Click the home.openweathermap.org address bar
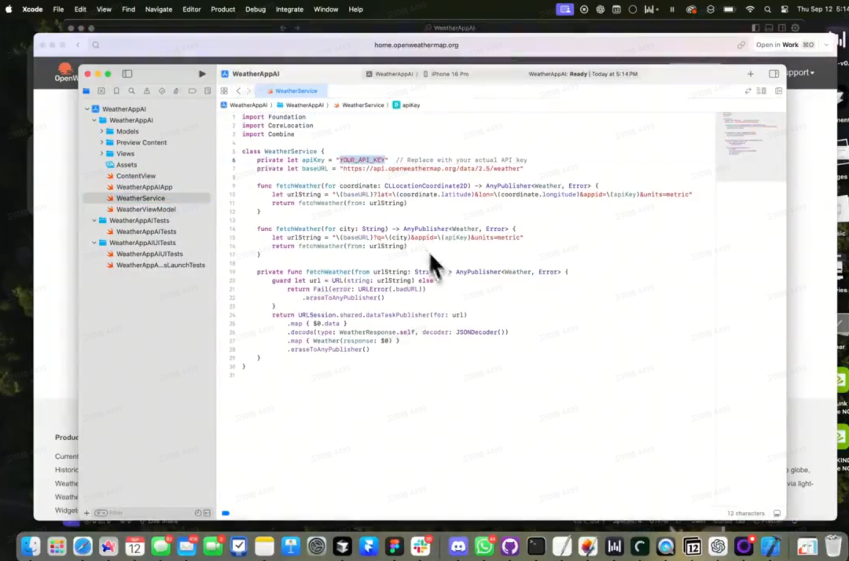Image resolution: width=849 pixels, height=561 pixels. tap(417, 45)
